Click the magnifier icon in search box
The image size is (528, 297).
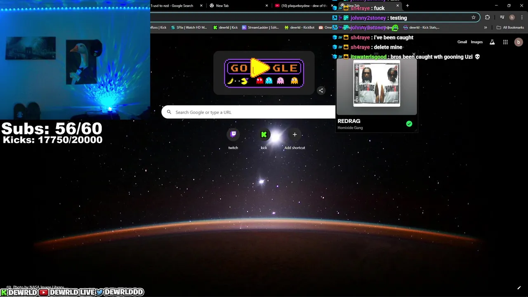click(x=169, y=112)
